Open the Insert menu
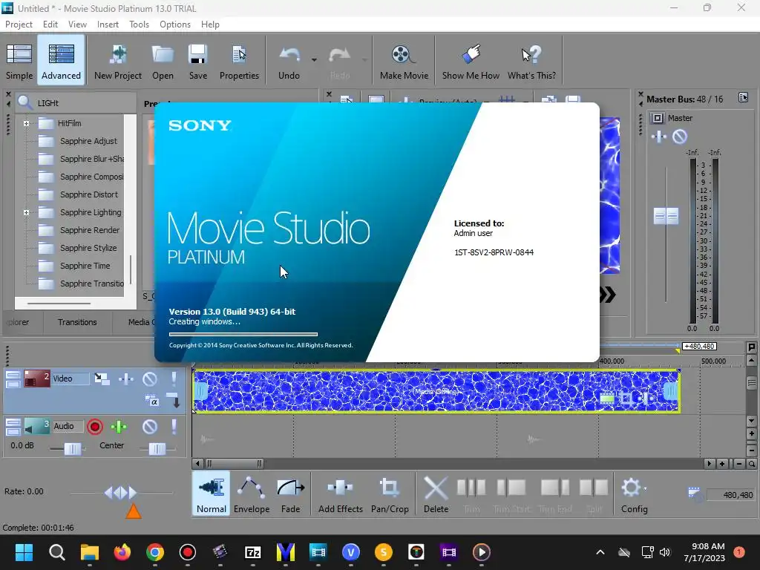 click(108, 24)
